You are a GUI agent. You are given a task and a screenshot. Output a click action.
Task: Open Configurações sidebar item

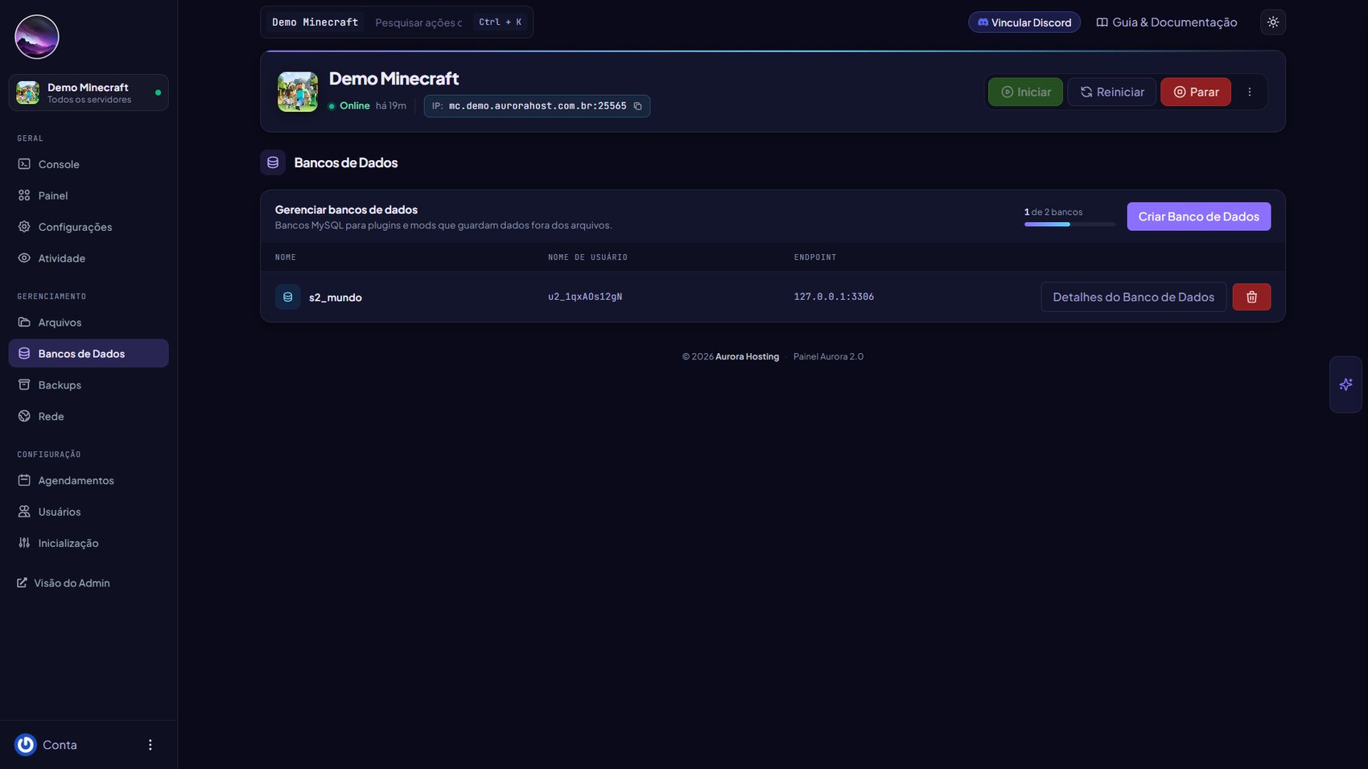pos(89,227)
